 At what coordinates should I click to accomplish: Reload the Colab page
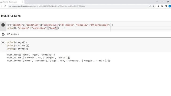[x=5, y=6]
